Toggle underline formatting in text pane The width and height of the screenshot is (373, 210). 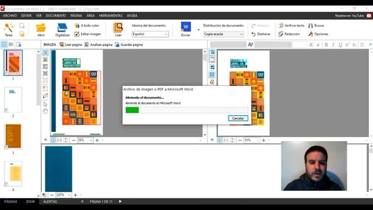(x=340, y=44)
